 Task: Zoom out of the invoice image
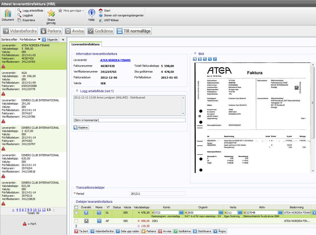click(210, 59)
